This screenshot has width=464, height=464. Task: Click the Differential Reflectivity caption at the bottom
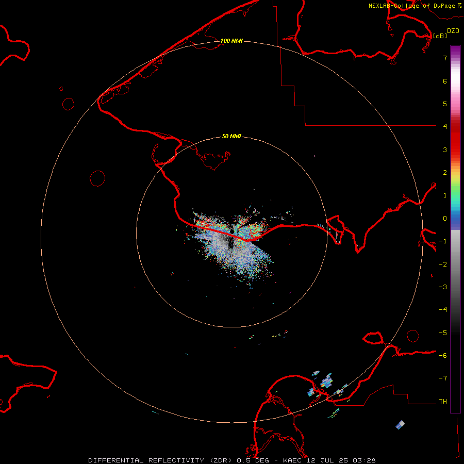tap(231, 460)
